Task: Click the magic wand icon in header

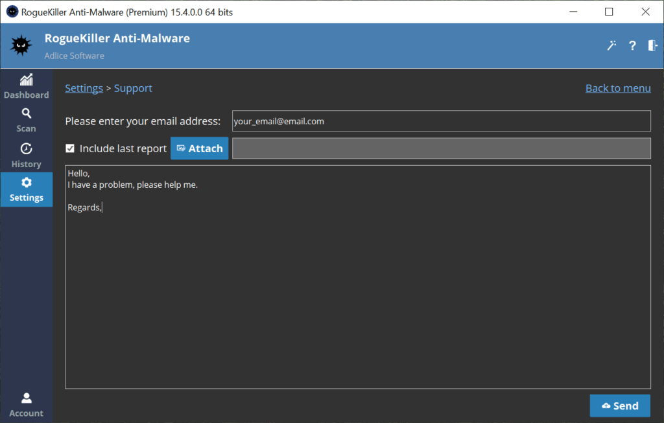Action: tap(611, 45)
